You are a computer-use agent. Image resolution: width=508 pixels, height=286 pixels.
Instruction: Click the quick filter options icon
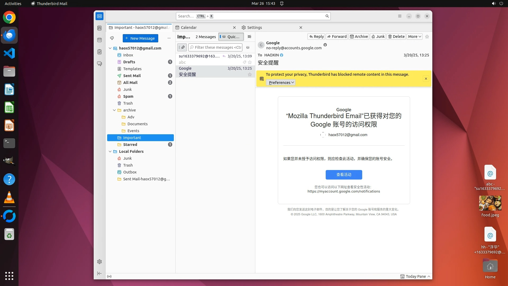248,47
